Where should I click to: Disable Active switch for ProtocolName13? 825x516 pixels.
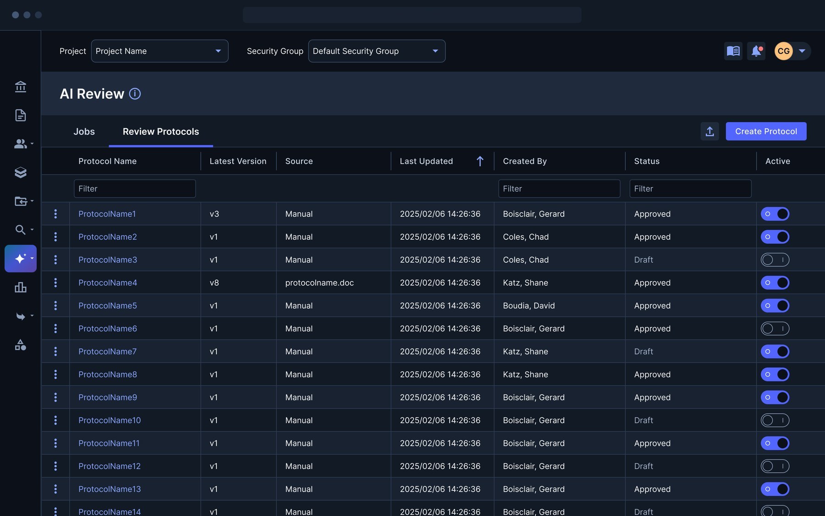[775, 489]
